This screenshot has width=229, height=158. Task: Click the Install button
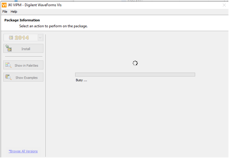(x=23, y=48)
